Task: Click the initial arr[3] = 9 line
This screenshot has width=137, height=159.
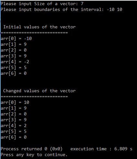Action: [14, 56]
